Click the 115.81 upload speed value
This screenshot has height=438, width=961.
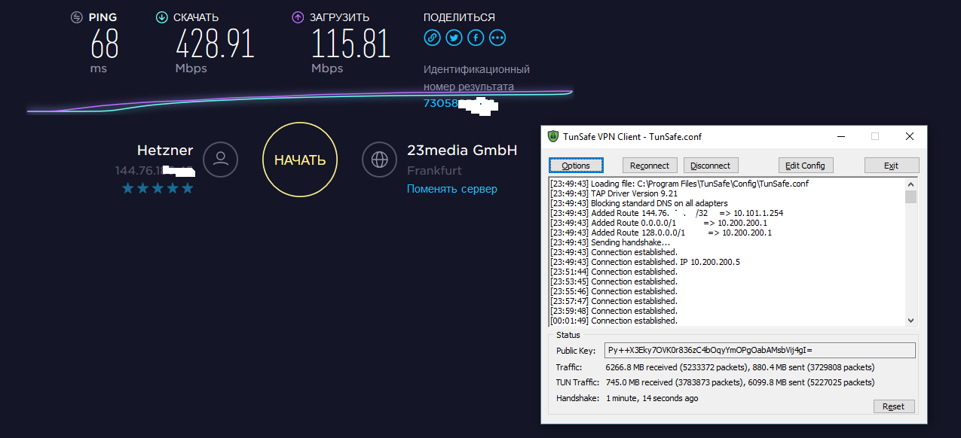(x=351, y=44)
